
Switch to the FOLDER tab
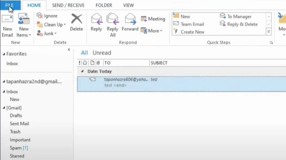pos(104,5)
